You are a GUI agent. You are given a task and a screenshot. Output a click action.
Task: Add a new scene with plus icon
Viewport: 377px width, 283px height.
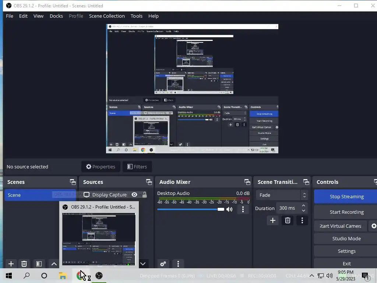coord(11,264)
